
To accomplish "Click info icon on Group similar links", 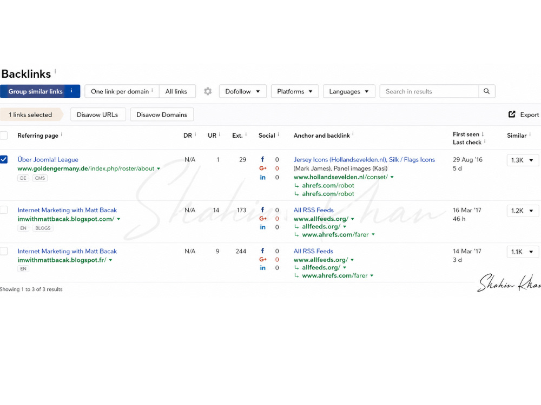I will [71, 91].
